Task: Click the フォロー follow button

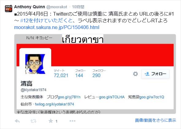Action: coord(155,74)
